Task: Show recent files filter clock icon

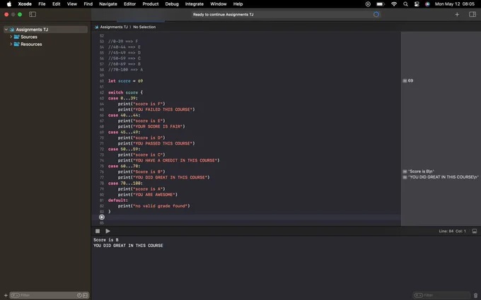Action: pyautogui.click(x=79, y=295)
